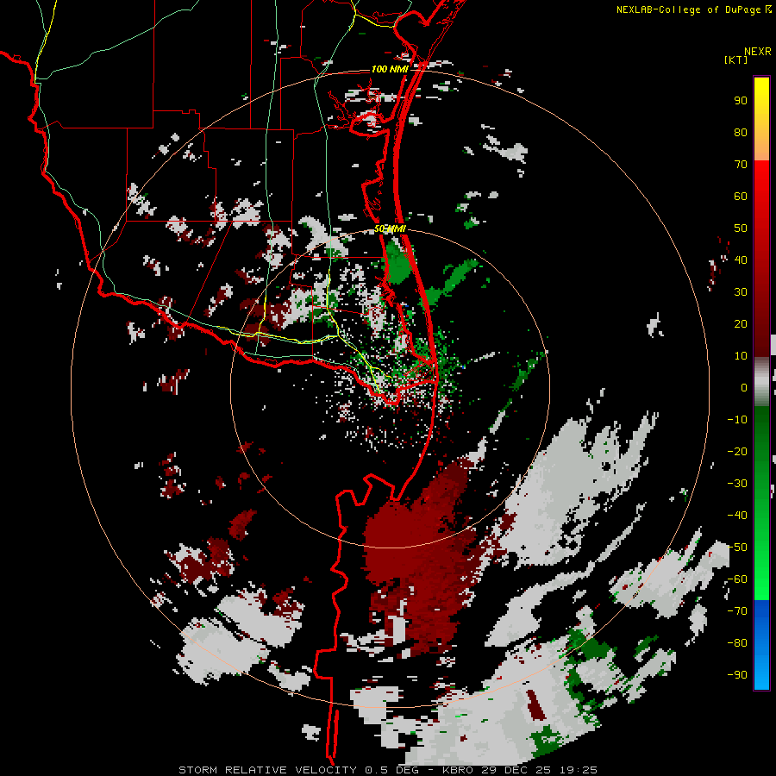Click the blue band of the color bar
776x776 pixels.
(x=761, y=645)
